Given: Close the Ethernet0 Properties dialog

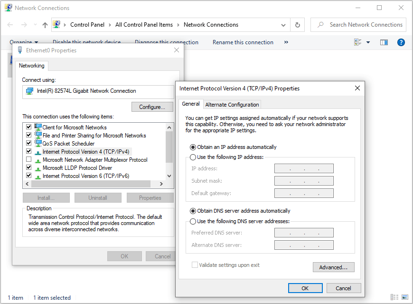Looking at the screenshot, I should (177, 50).
